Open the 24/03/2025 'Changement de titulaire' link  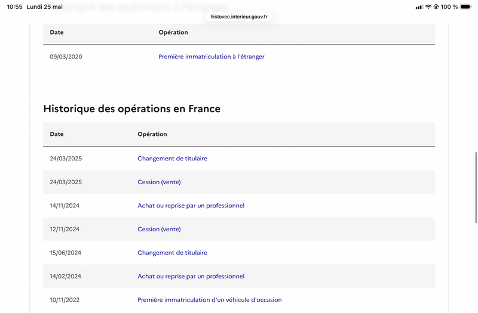pos(172,159)
